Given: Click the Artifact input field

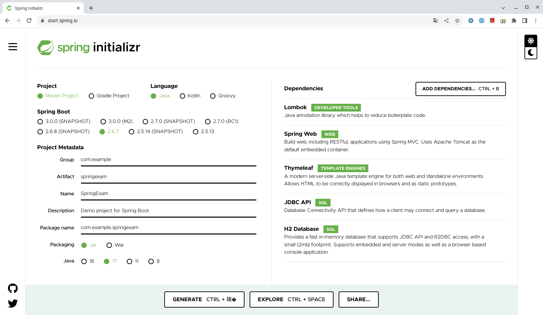Looking at the screenshot, I should (x=168, y=177).
